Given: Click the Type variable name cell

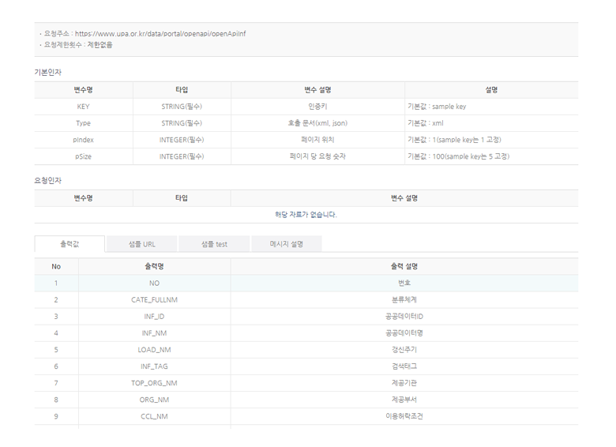Looking at the screenshot, I should tap(83, 123).
